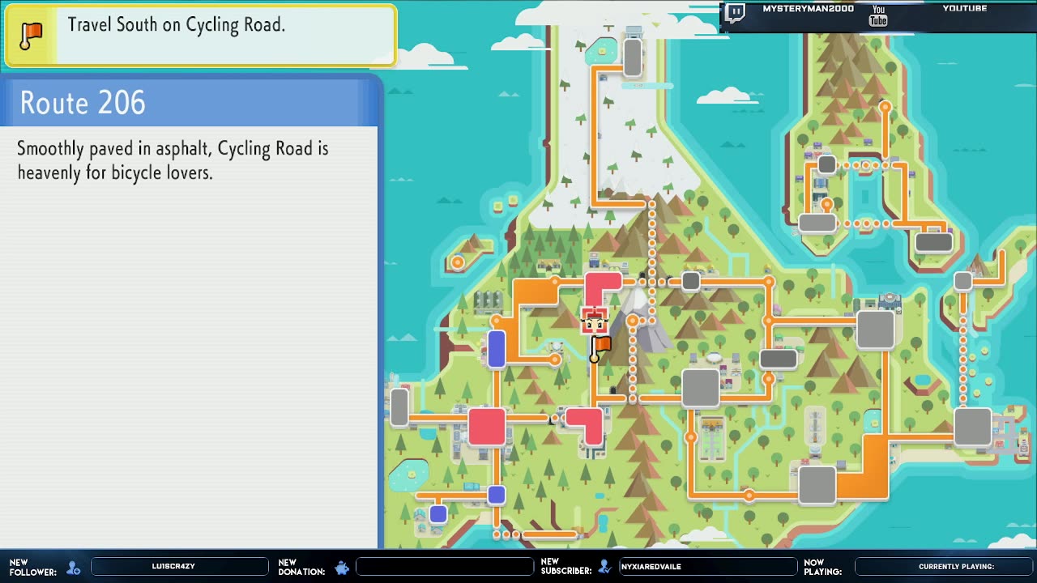Click the 'Travel South on Cycling Road.' objective text
The image size is (1037, 583).
(177, 25)
